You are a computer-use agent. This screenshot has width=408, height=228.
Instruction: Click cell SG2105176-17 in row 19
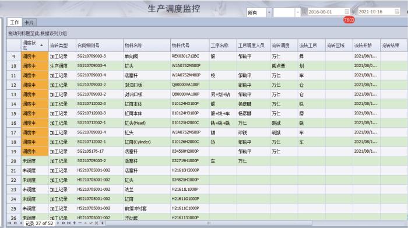click(100, 152)
